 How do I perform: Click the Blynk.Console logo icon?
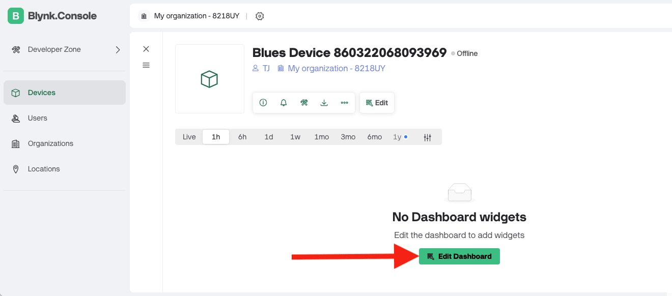coord(16,16)
